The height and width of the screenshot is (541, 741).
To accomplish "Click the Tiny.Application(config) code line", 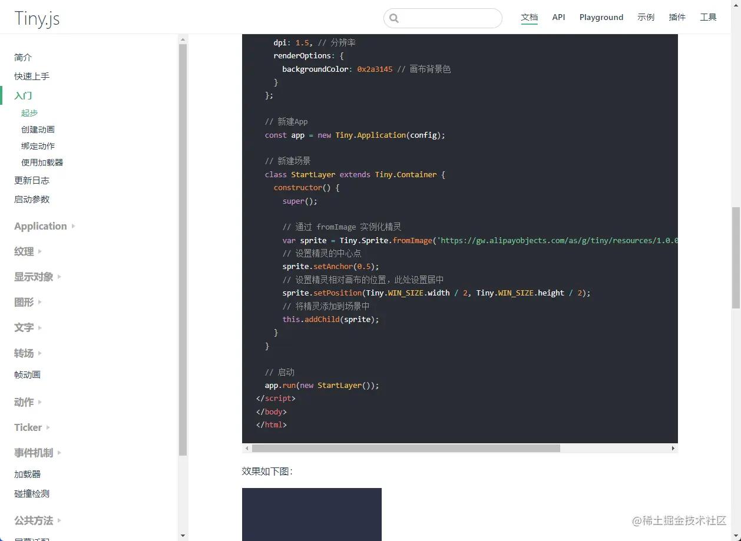I will click(x=355, y=135).
